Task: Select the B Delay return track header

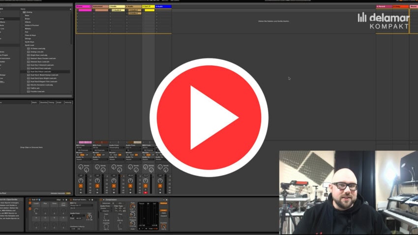Action: pos(400,6)
